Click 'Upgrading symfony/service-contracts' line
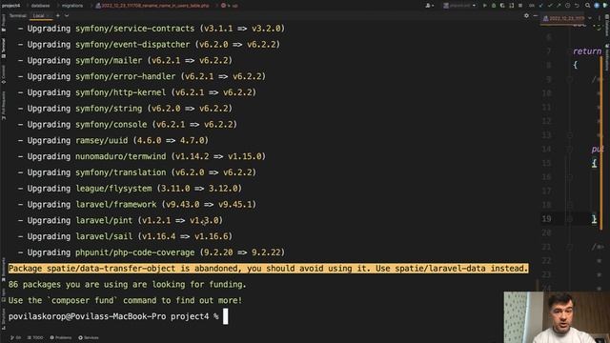Image resolution: width=610 pixels, height=343 pixels. 152,29
